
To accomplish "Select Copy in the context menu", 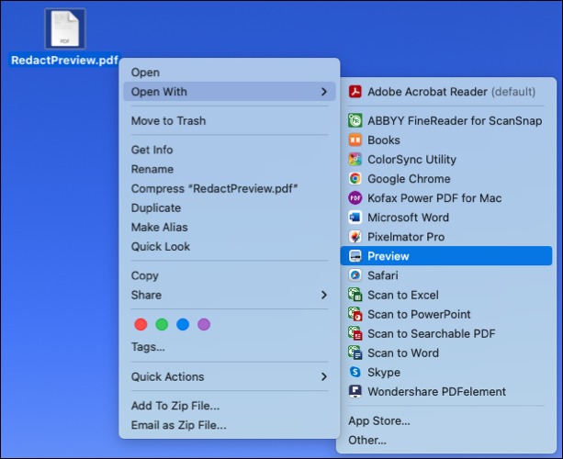I will point(229,276).
